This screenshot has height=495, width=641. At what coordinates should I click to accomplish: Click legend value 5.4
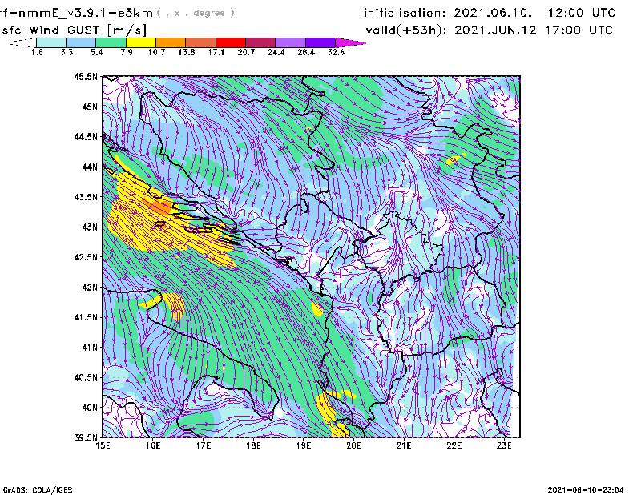coord(96,52)
